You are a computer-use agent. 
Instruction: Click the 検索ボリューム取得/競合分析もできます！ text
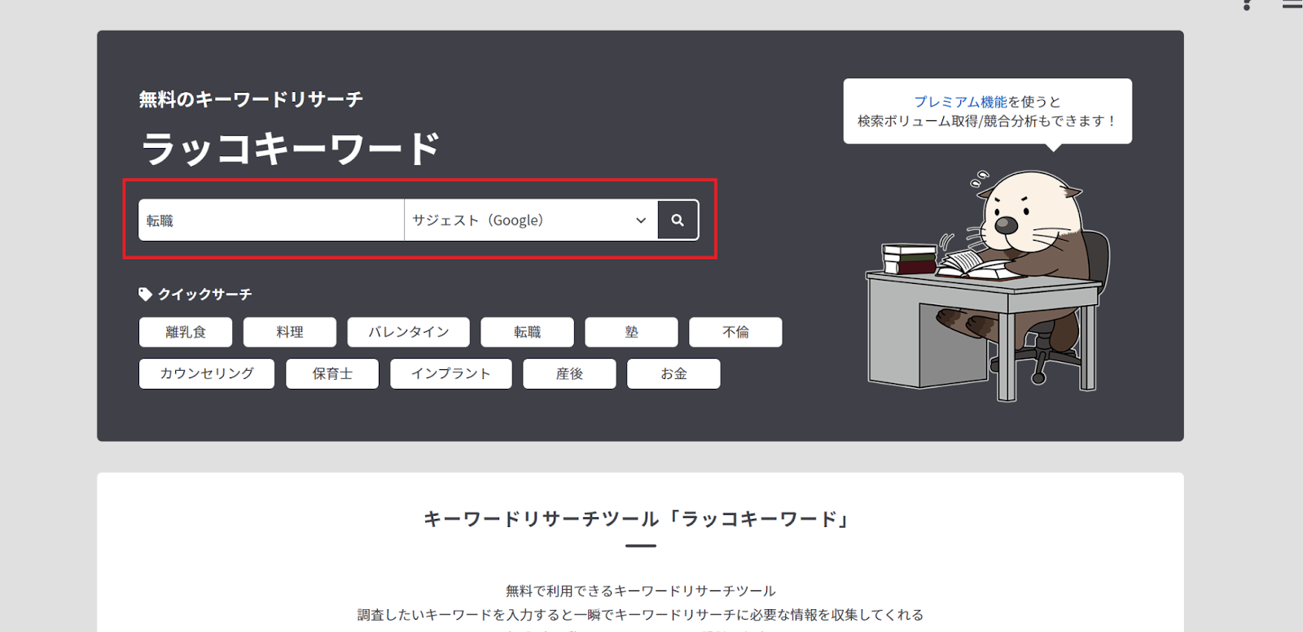click(988, 121)
